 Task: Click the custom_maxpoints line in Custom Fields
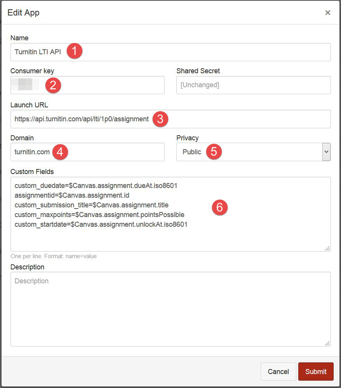coord(99,215)
